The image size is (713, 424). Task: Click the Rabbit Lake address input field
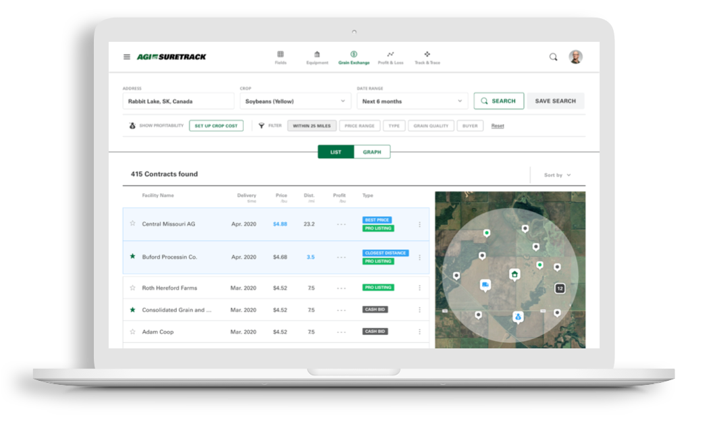pyautogui.click(x=178, y=101)
